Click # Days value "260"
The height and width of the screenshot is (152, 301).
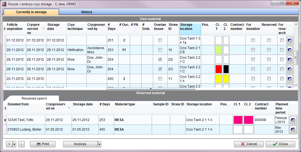[112, 79]
